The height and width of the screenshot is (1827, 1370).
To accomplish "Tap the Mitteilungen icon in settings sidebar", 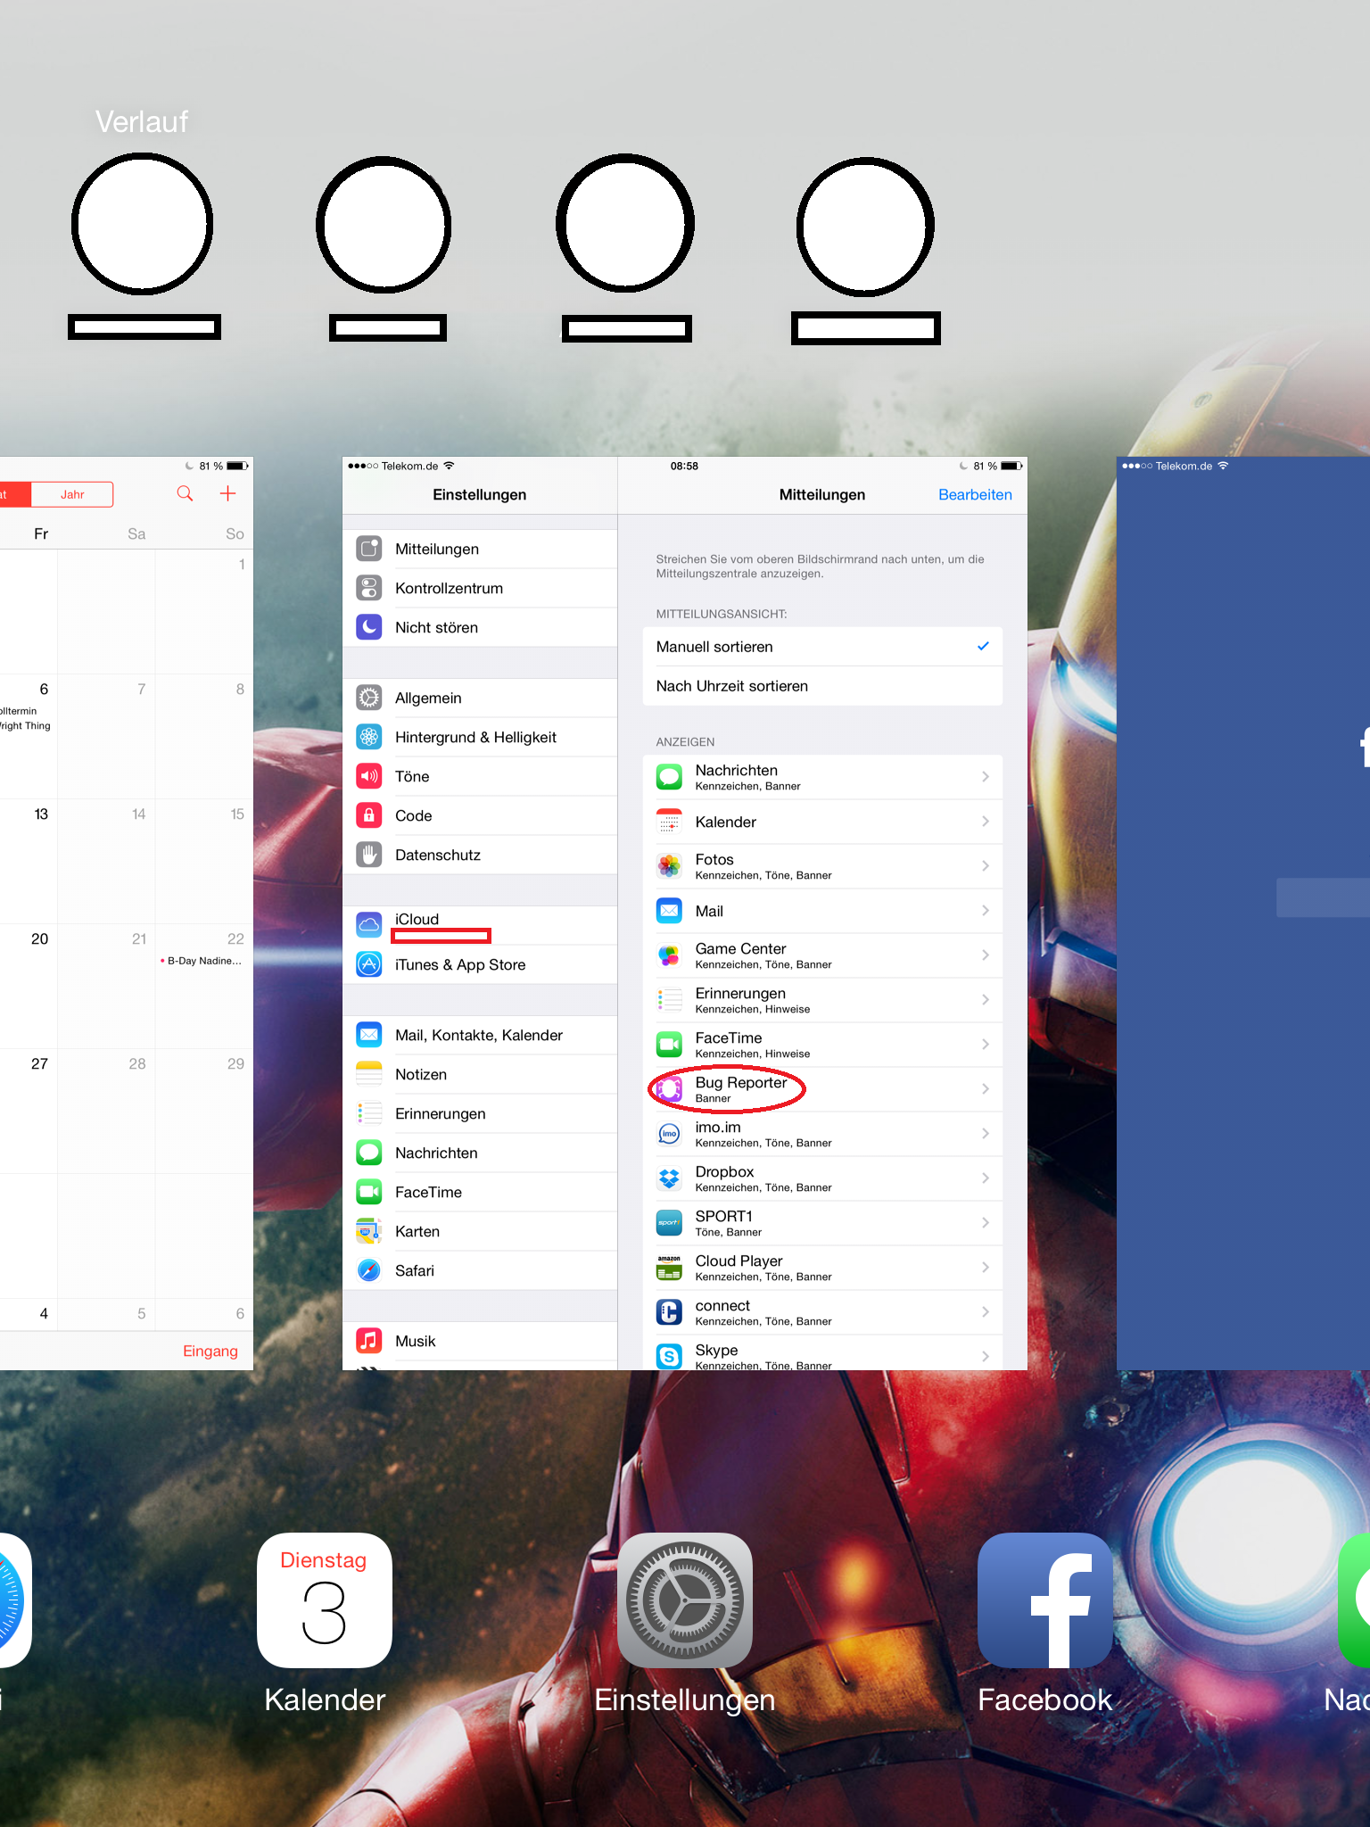I will 369,549.
